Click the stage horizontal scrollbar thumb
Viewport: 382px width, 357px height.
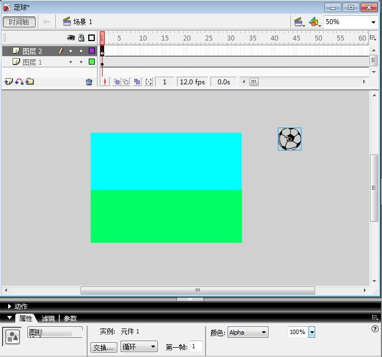198,290
